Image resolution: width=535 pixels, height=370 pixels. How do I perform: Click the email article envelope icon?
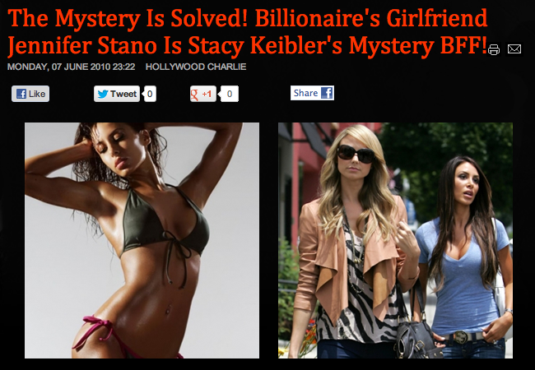[514, 49]
